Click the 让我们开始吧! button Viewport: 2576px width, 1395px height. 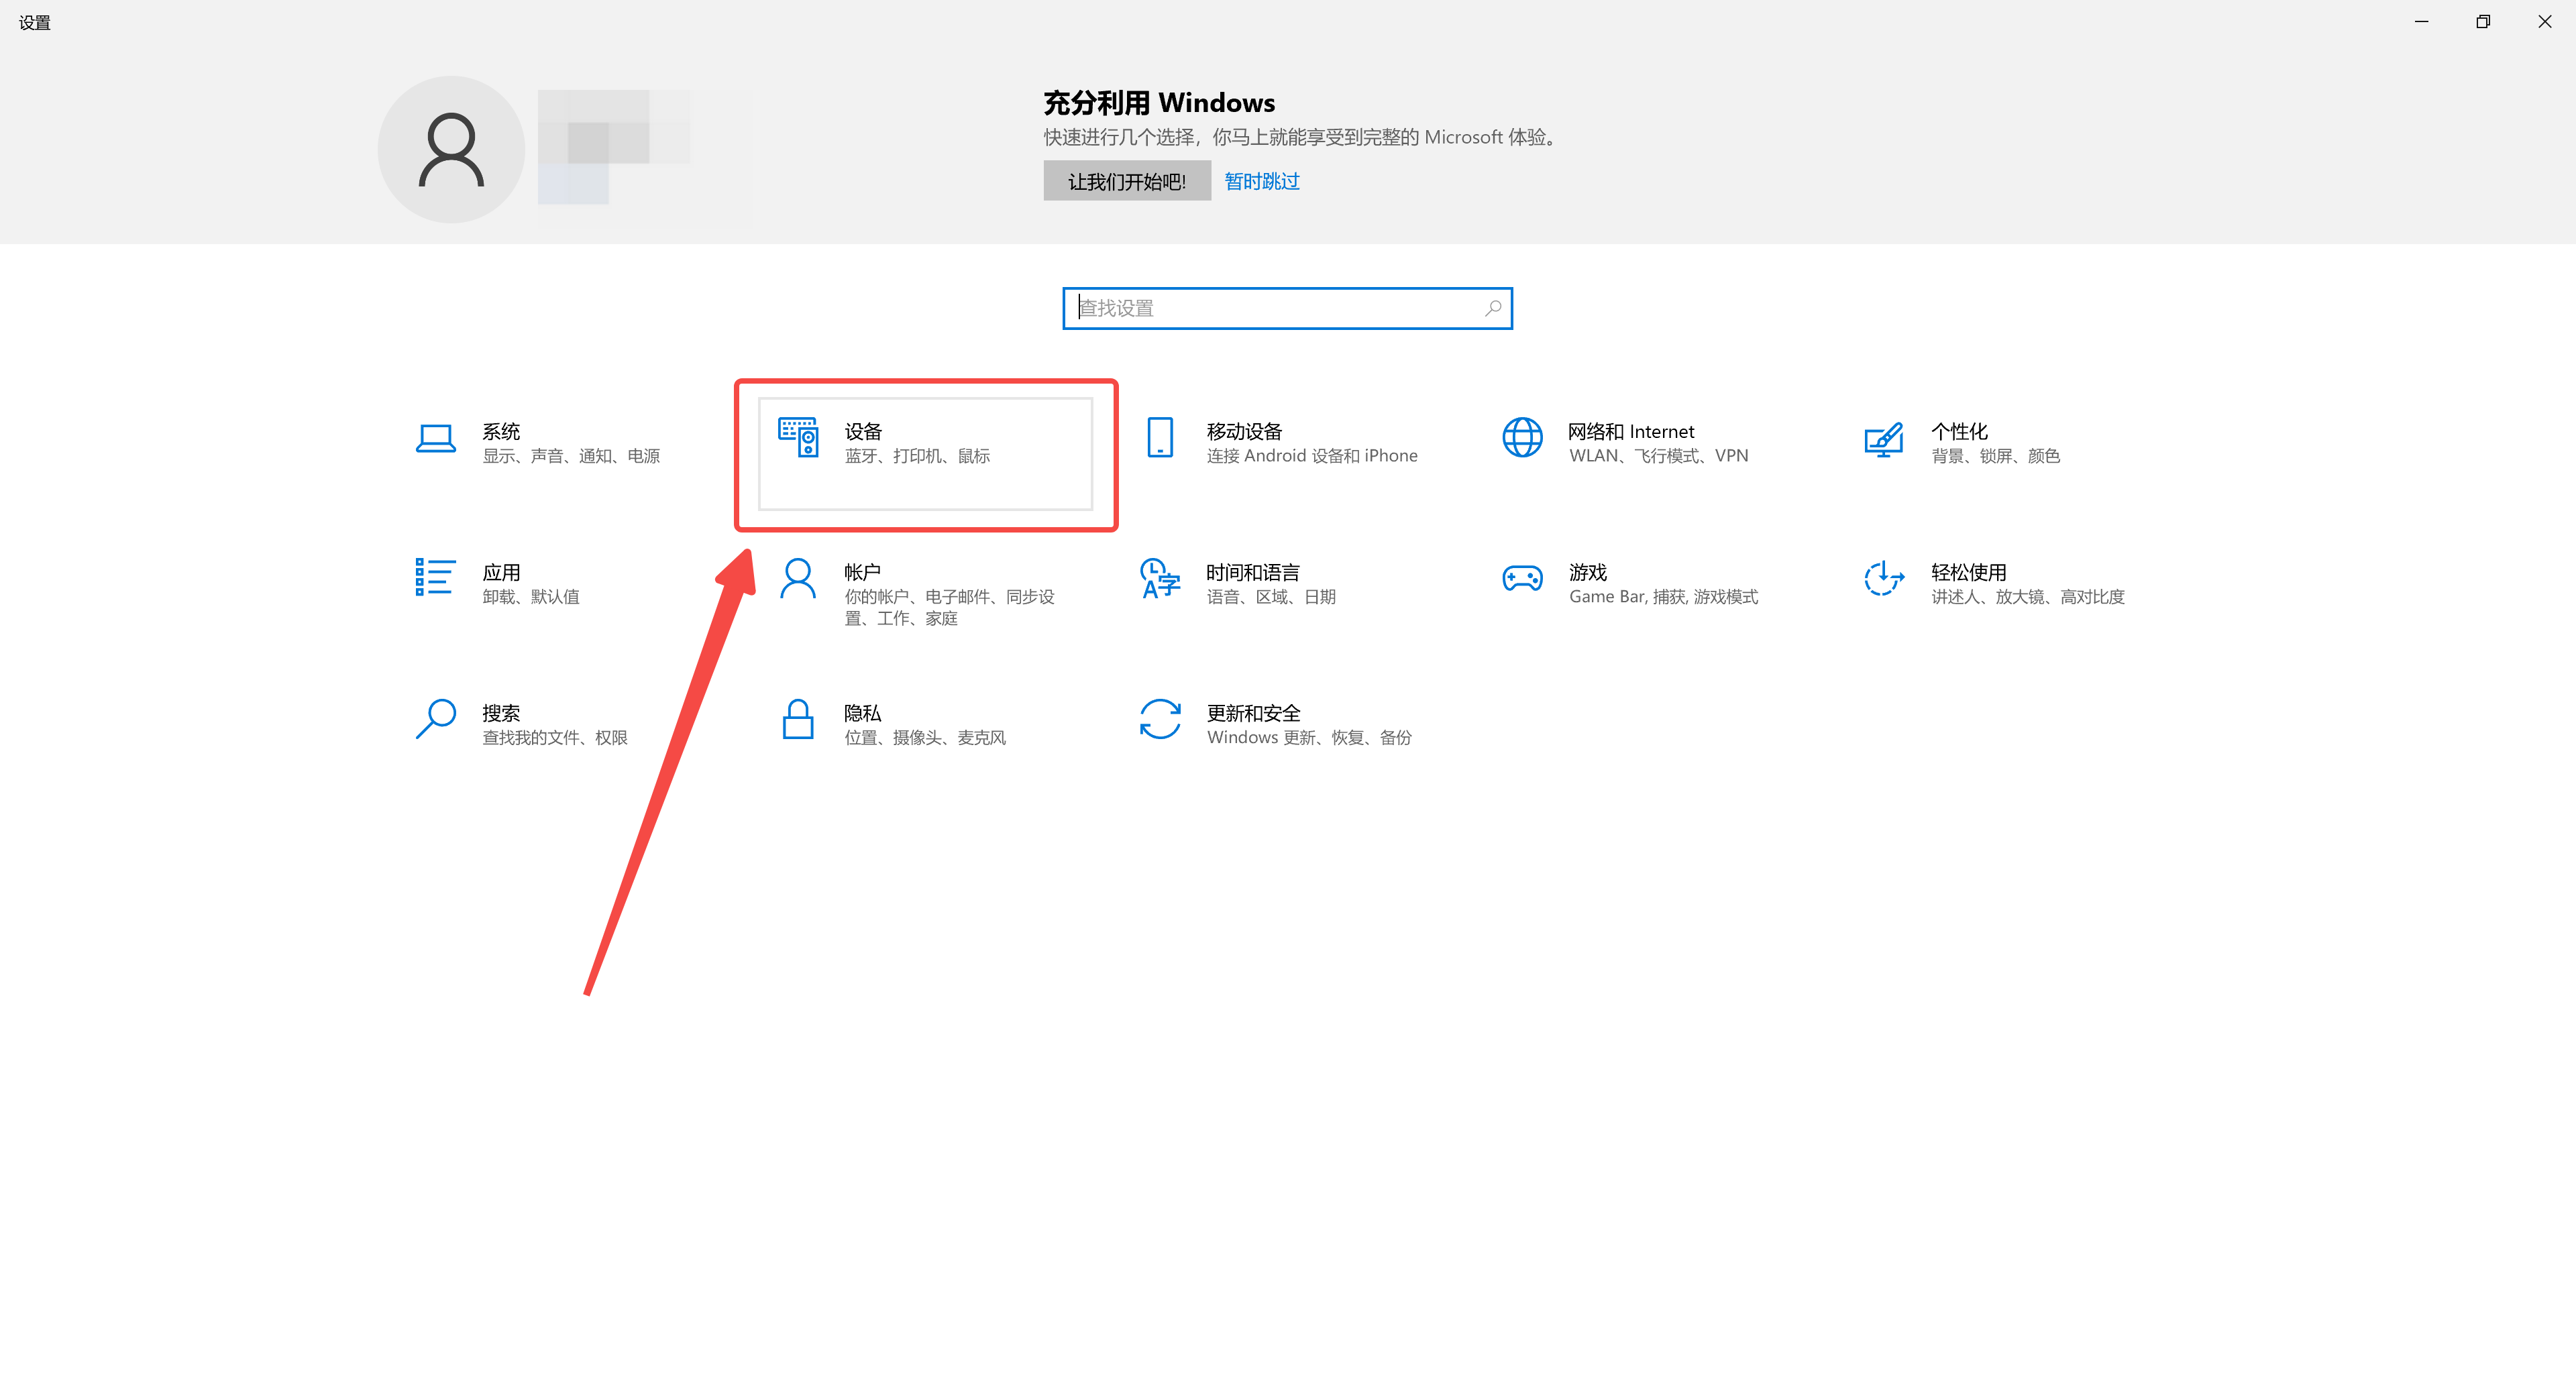pyautogui.click(x=1126, y=180)
